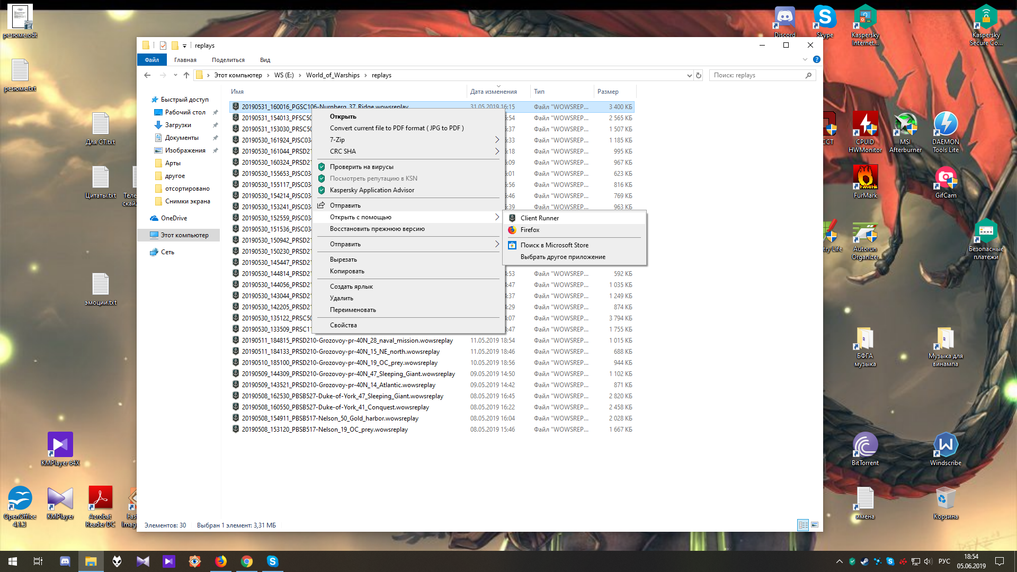Image resolution: width=1017 pixels, height=572 pixels.
Task: Open notification center in taskbar
Action: coord(1000,561)
